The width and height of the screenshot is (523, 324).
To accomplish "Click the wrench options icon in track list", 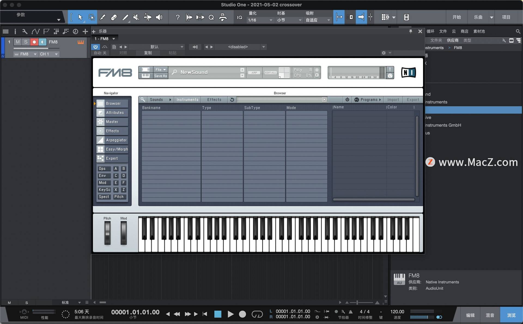I will tap(25, 32).
